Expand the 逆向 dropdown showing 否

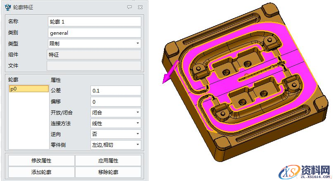click(x=116, y=134)
